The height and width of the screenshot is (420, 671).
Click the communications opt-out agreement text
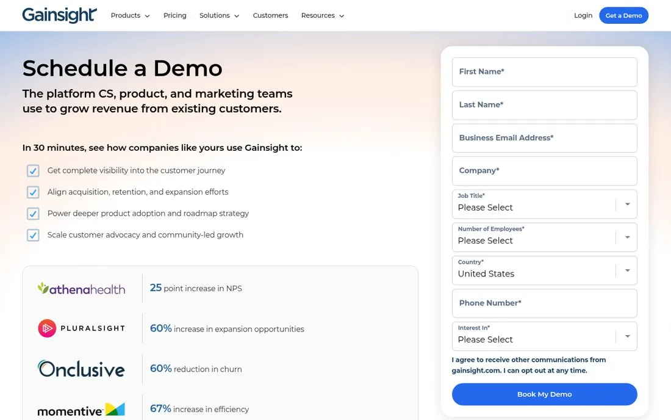(528, 365)
